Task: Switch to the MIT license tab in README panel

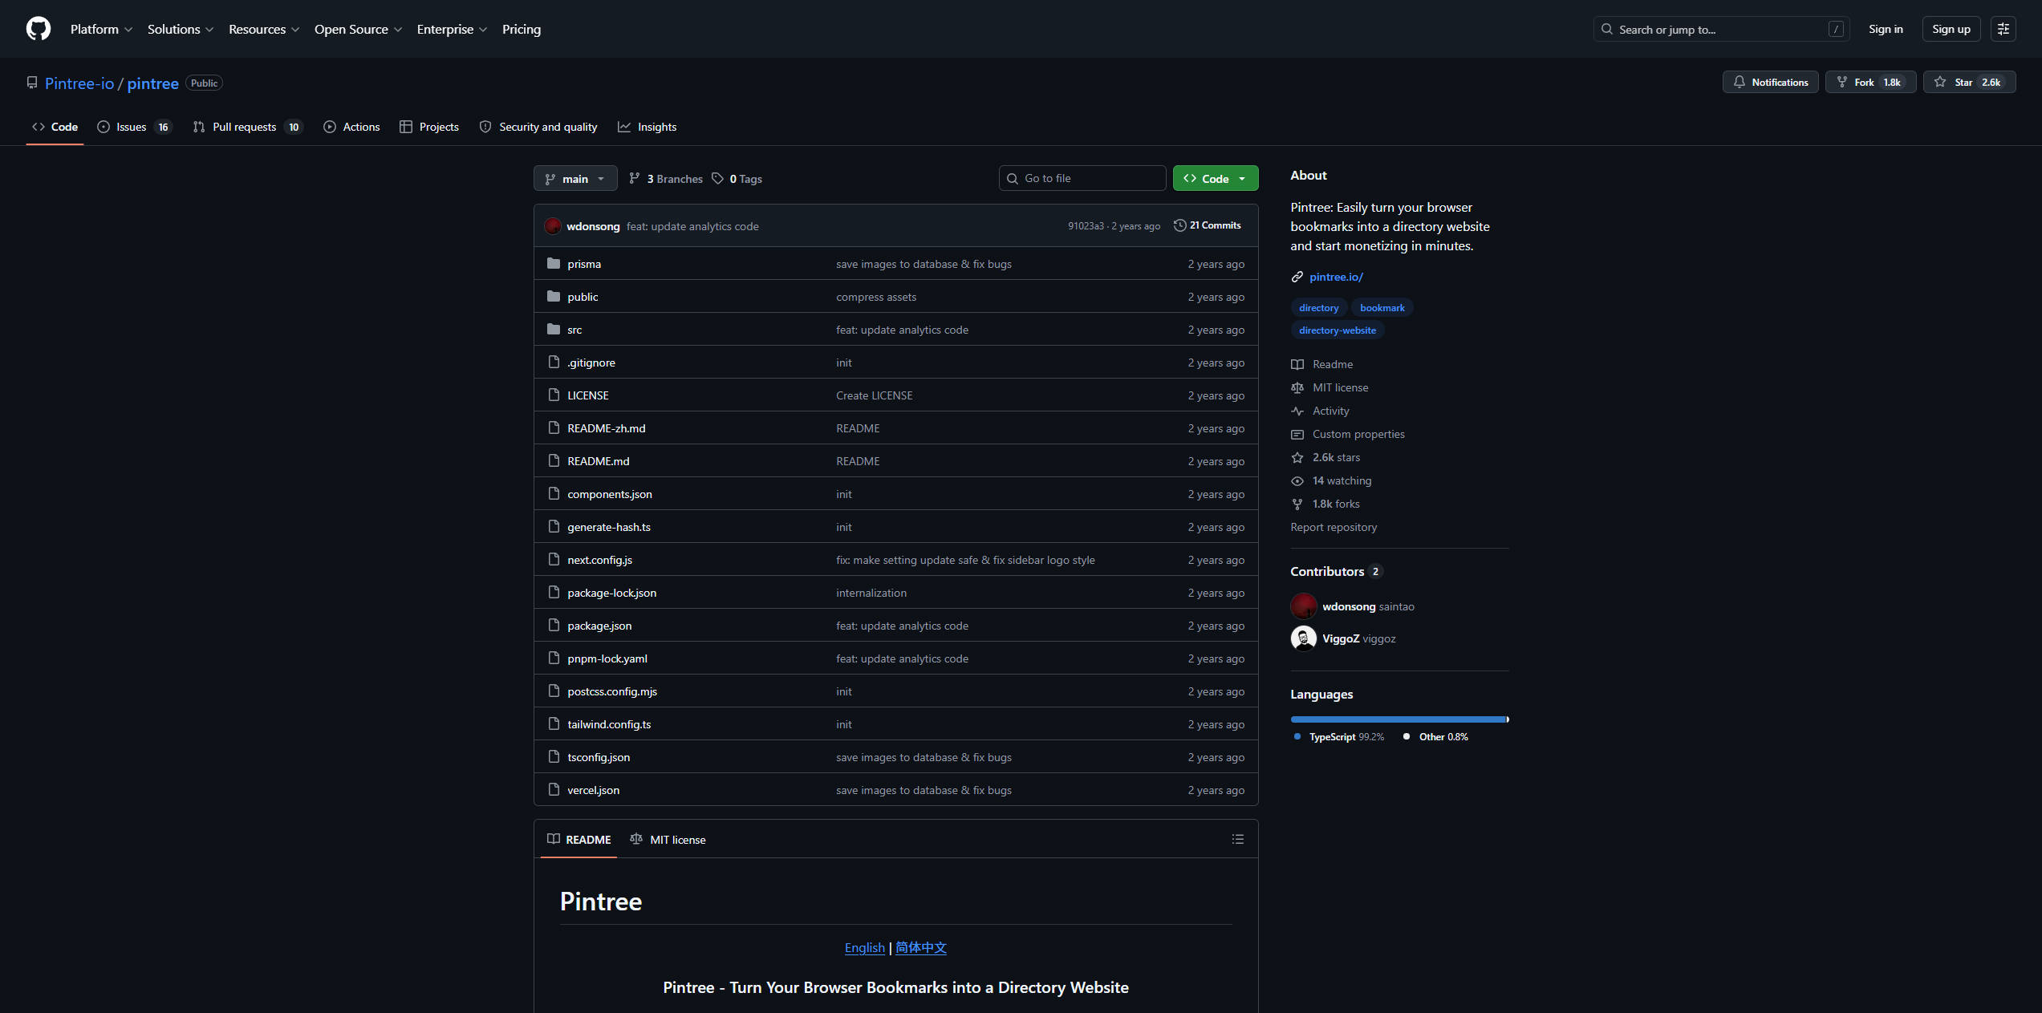Action: point(668,839)
